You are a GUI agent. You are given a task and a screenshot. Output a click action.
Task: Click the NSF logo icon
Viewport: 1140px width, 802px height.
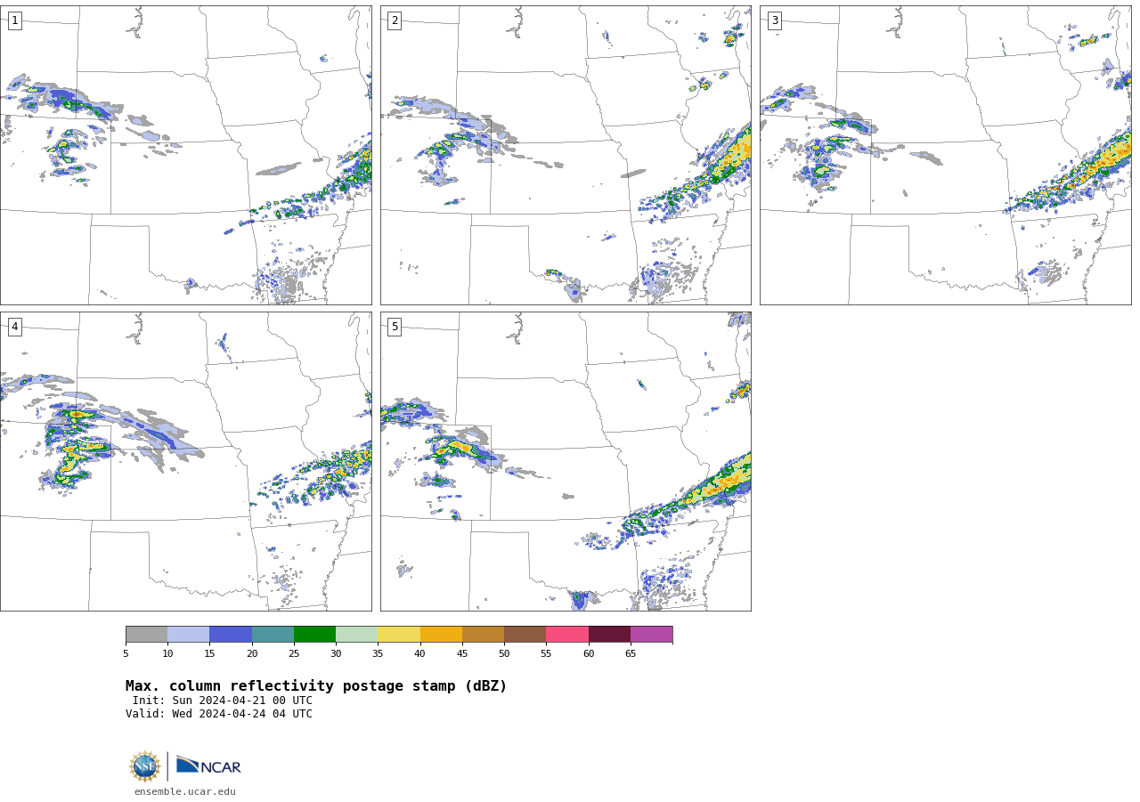[x=145, y=766]
